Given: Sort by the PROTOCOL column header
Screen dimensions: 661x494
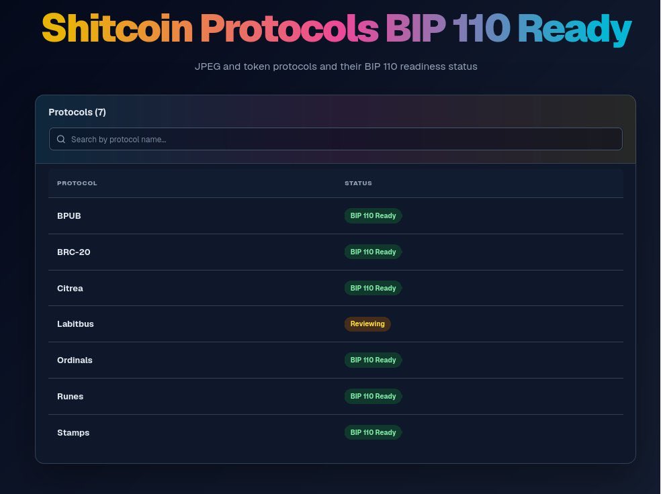Looking at the screenshot, I should point(77,183).
